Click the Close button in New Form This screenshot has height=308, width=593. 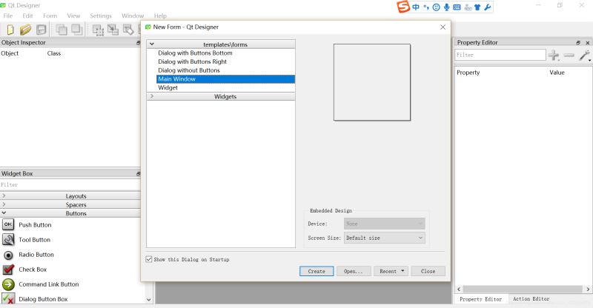(x=428, y=271)
